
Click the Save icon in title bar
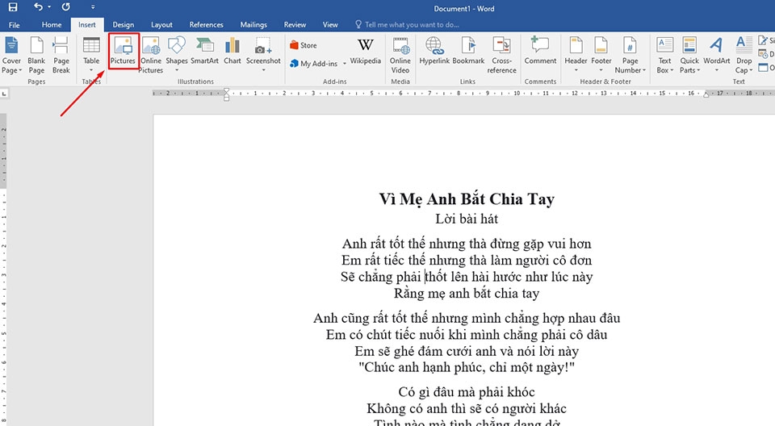pos(12,7)
